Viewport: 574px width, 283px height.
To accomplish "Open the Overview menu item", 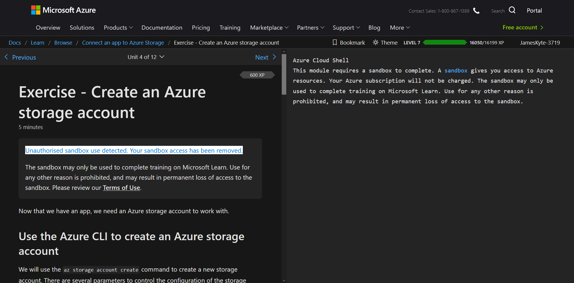I will click(48, 28).
